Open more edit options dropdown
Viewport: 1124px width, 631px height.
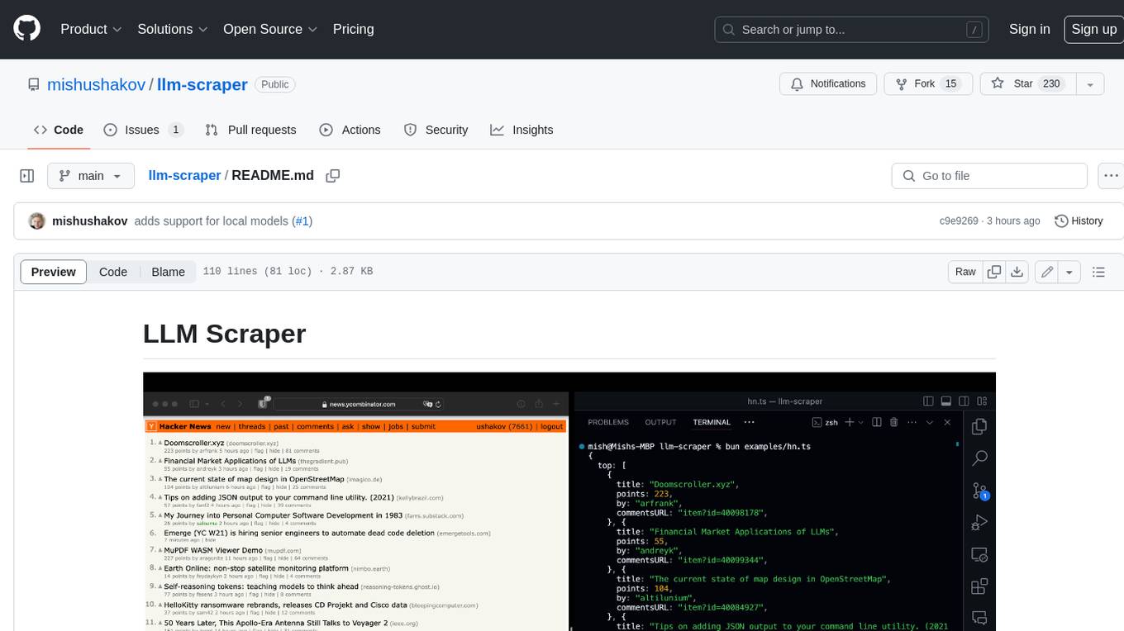tap(1069, 272)
